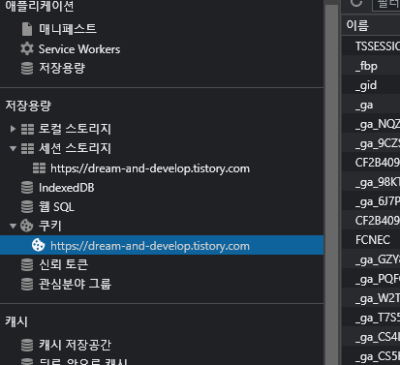Open session storage dream-and-develop.tistory.com entry
400x365 pixels.
tap(150, 168)
